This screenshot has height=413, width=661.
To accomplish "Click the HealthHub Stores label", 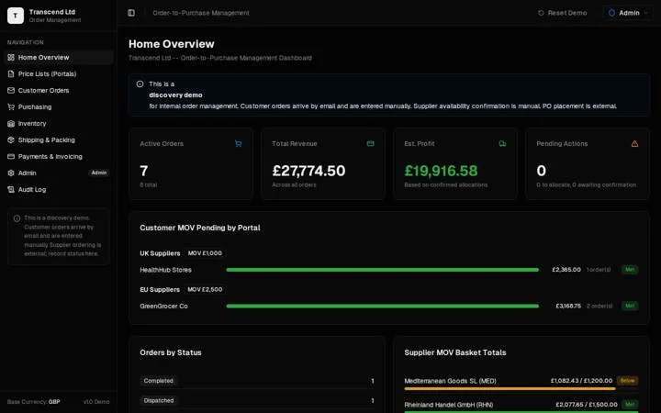I will click(x=165, y=270).
